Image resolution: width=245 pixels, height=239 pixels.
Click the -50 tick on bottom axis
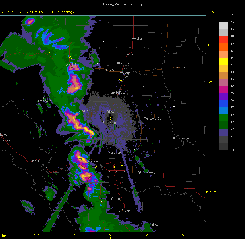(x=72, y=235)
